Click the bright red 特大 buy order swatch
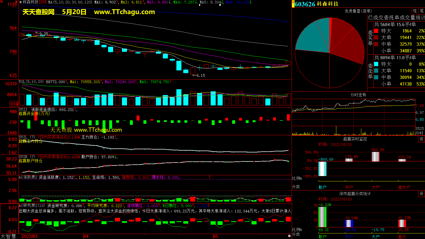Viewport: 425px width, 239px height. [x=376, y=31]
